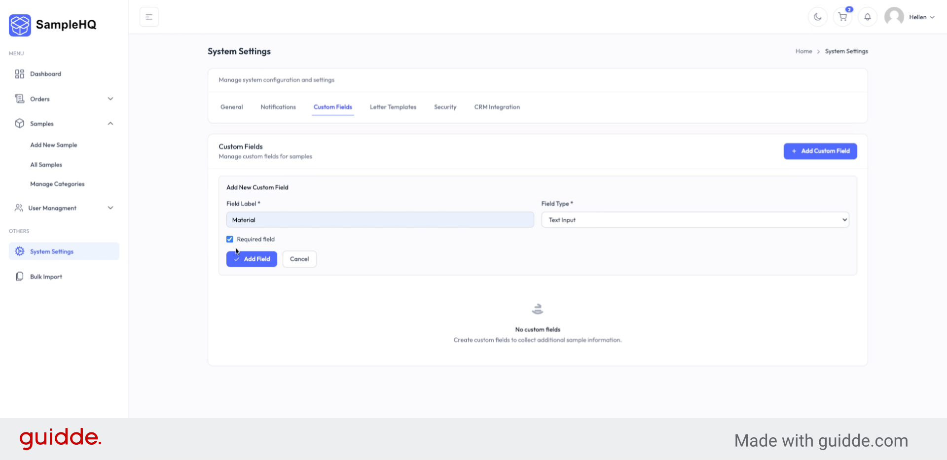Collapse sidebar with hamburger menu icon

(149, 17)
